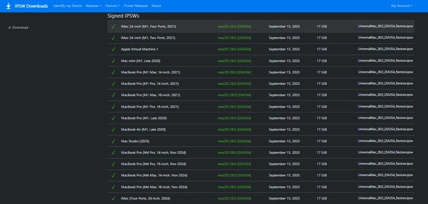Viewport: 428px width, 204px height.
Task: Click the IPSW Downloads logo icon
Action: [x=9, y=6]
